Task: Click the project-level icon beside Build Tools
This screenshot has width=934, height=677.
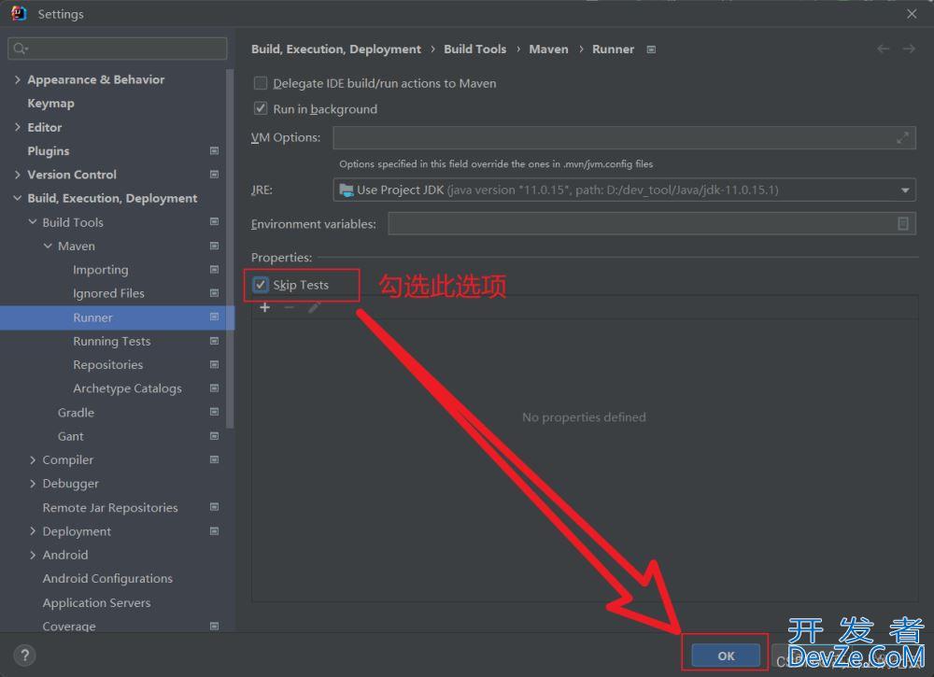Action: pyautogui.click(x=215, y=221)
